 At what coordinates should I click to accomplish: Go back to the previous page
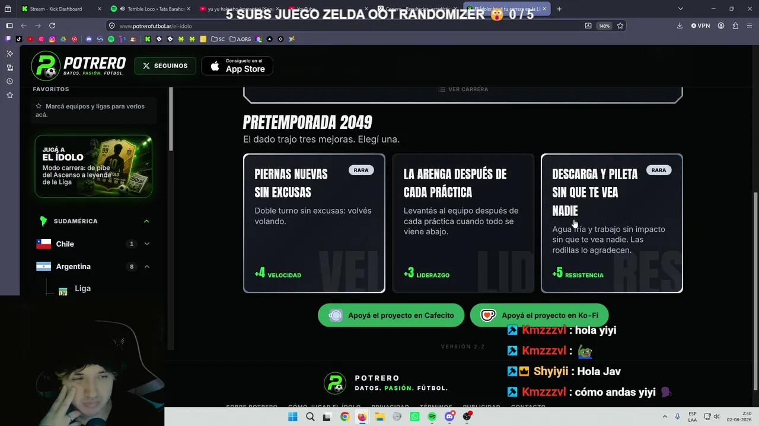[24, 26]
